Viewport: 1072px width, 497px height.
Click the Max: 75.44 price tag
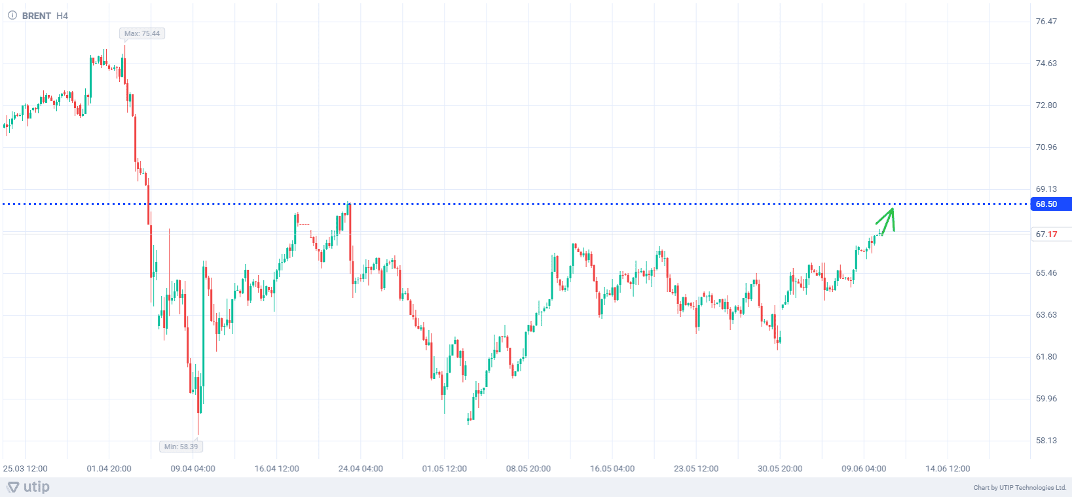142,33
